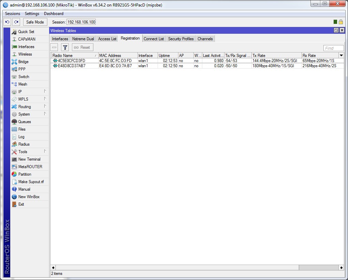Open New Terminal from sidebar
Viewport: 348px width, 280px height.
click(x=29, y=159)
